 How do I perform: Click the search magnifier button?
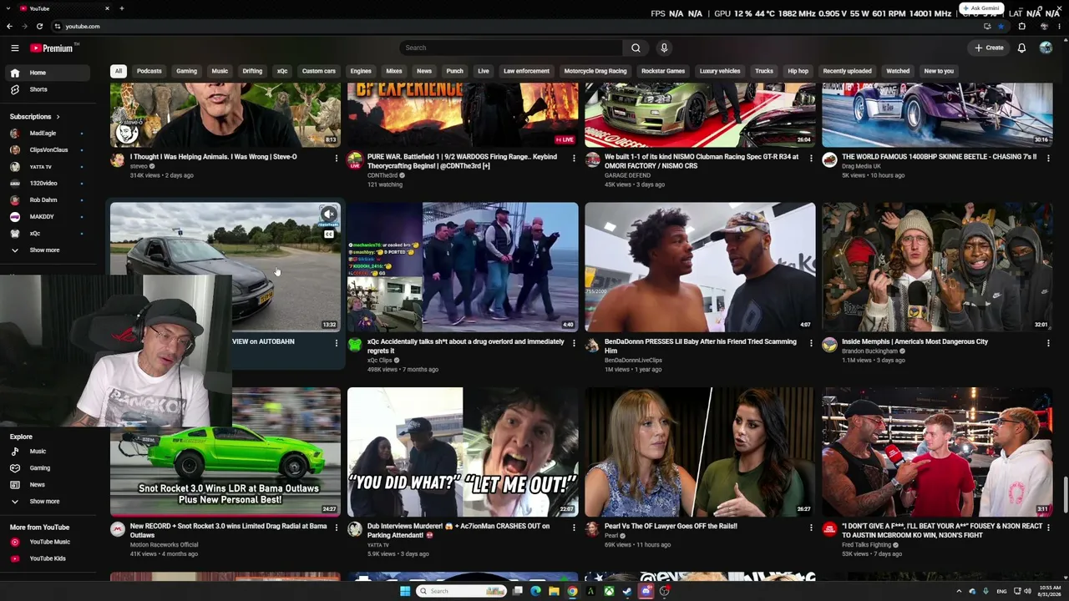pyautogui.click(x=636, y=48)
